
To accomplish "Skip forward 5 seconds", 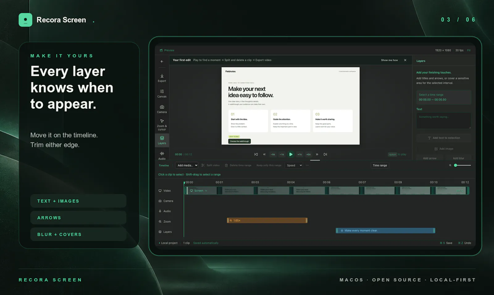I will 308,154.
